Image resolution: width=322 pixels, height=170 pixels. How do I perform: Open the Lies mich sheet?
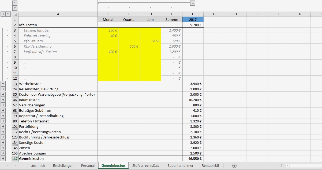(38, 165)
